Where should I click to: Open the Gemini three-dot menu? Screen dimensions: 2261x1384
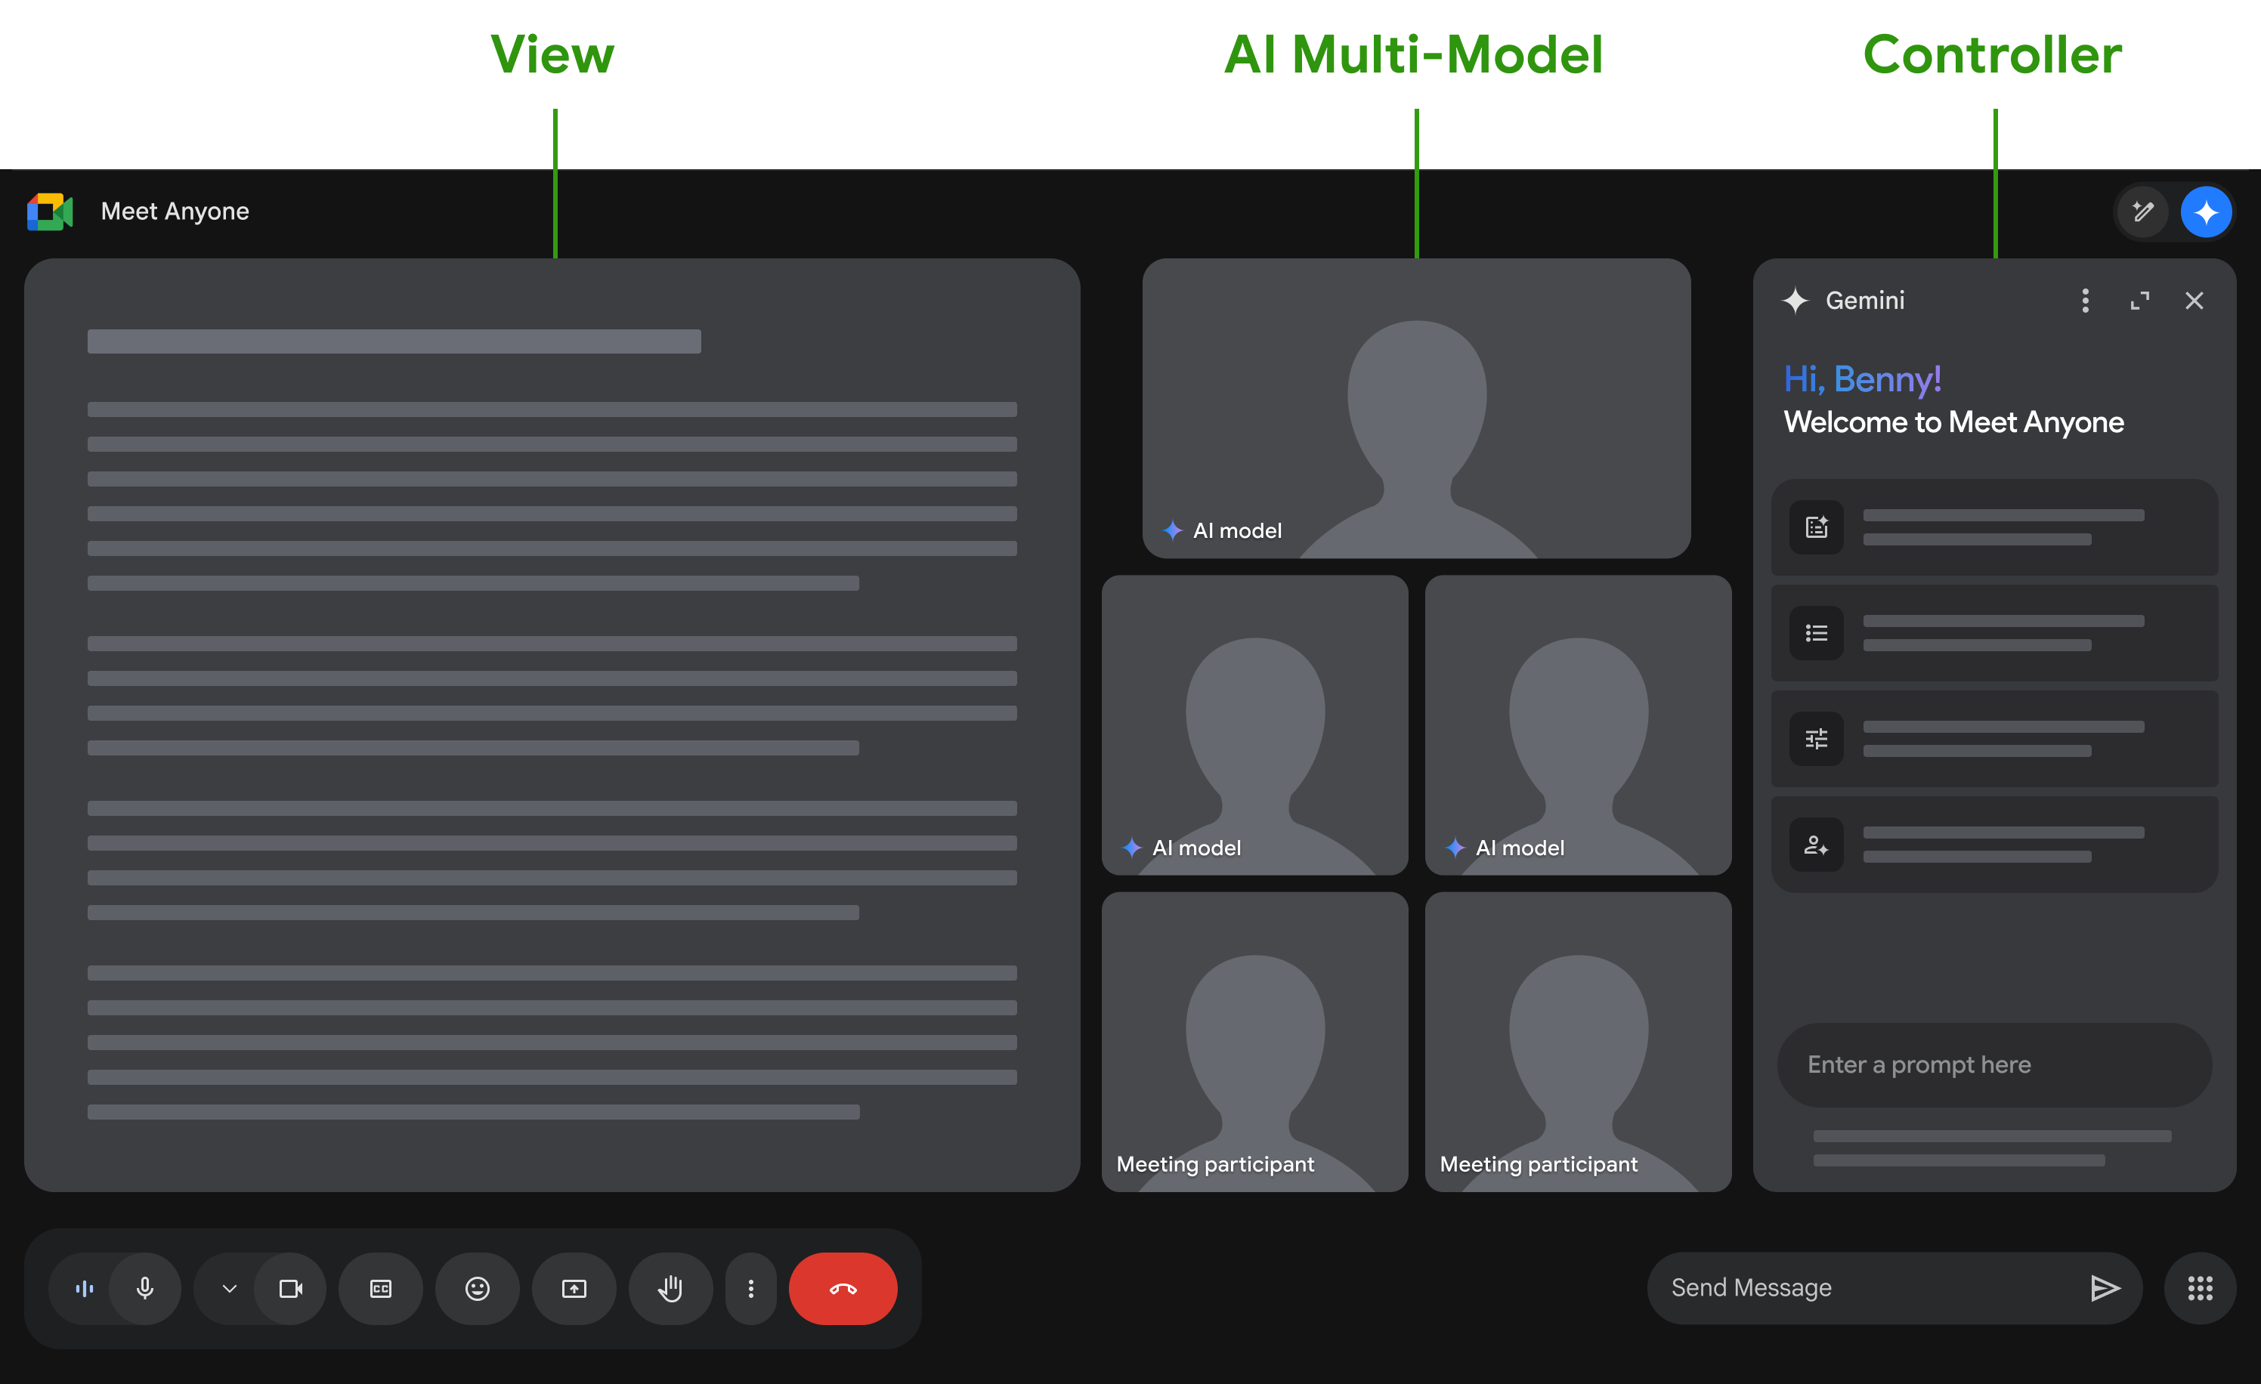point(2085,301)
